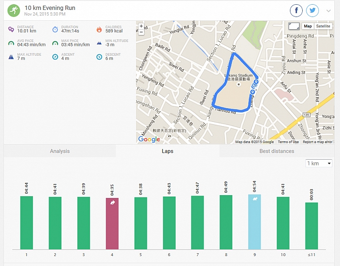The height and width of the screenshot is (266, 340).
Task: Click the 10.01 km distance value
Action: point(26,31)
